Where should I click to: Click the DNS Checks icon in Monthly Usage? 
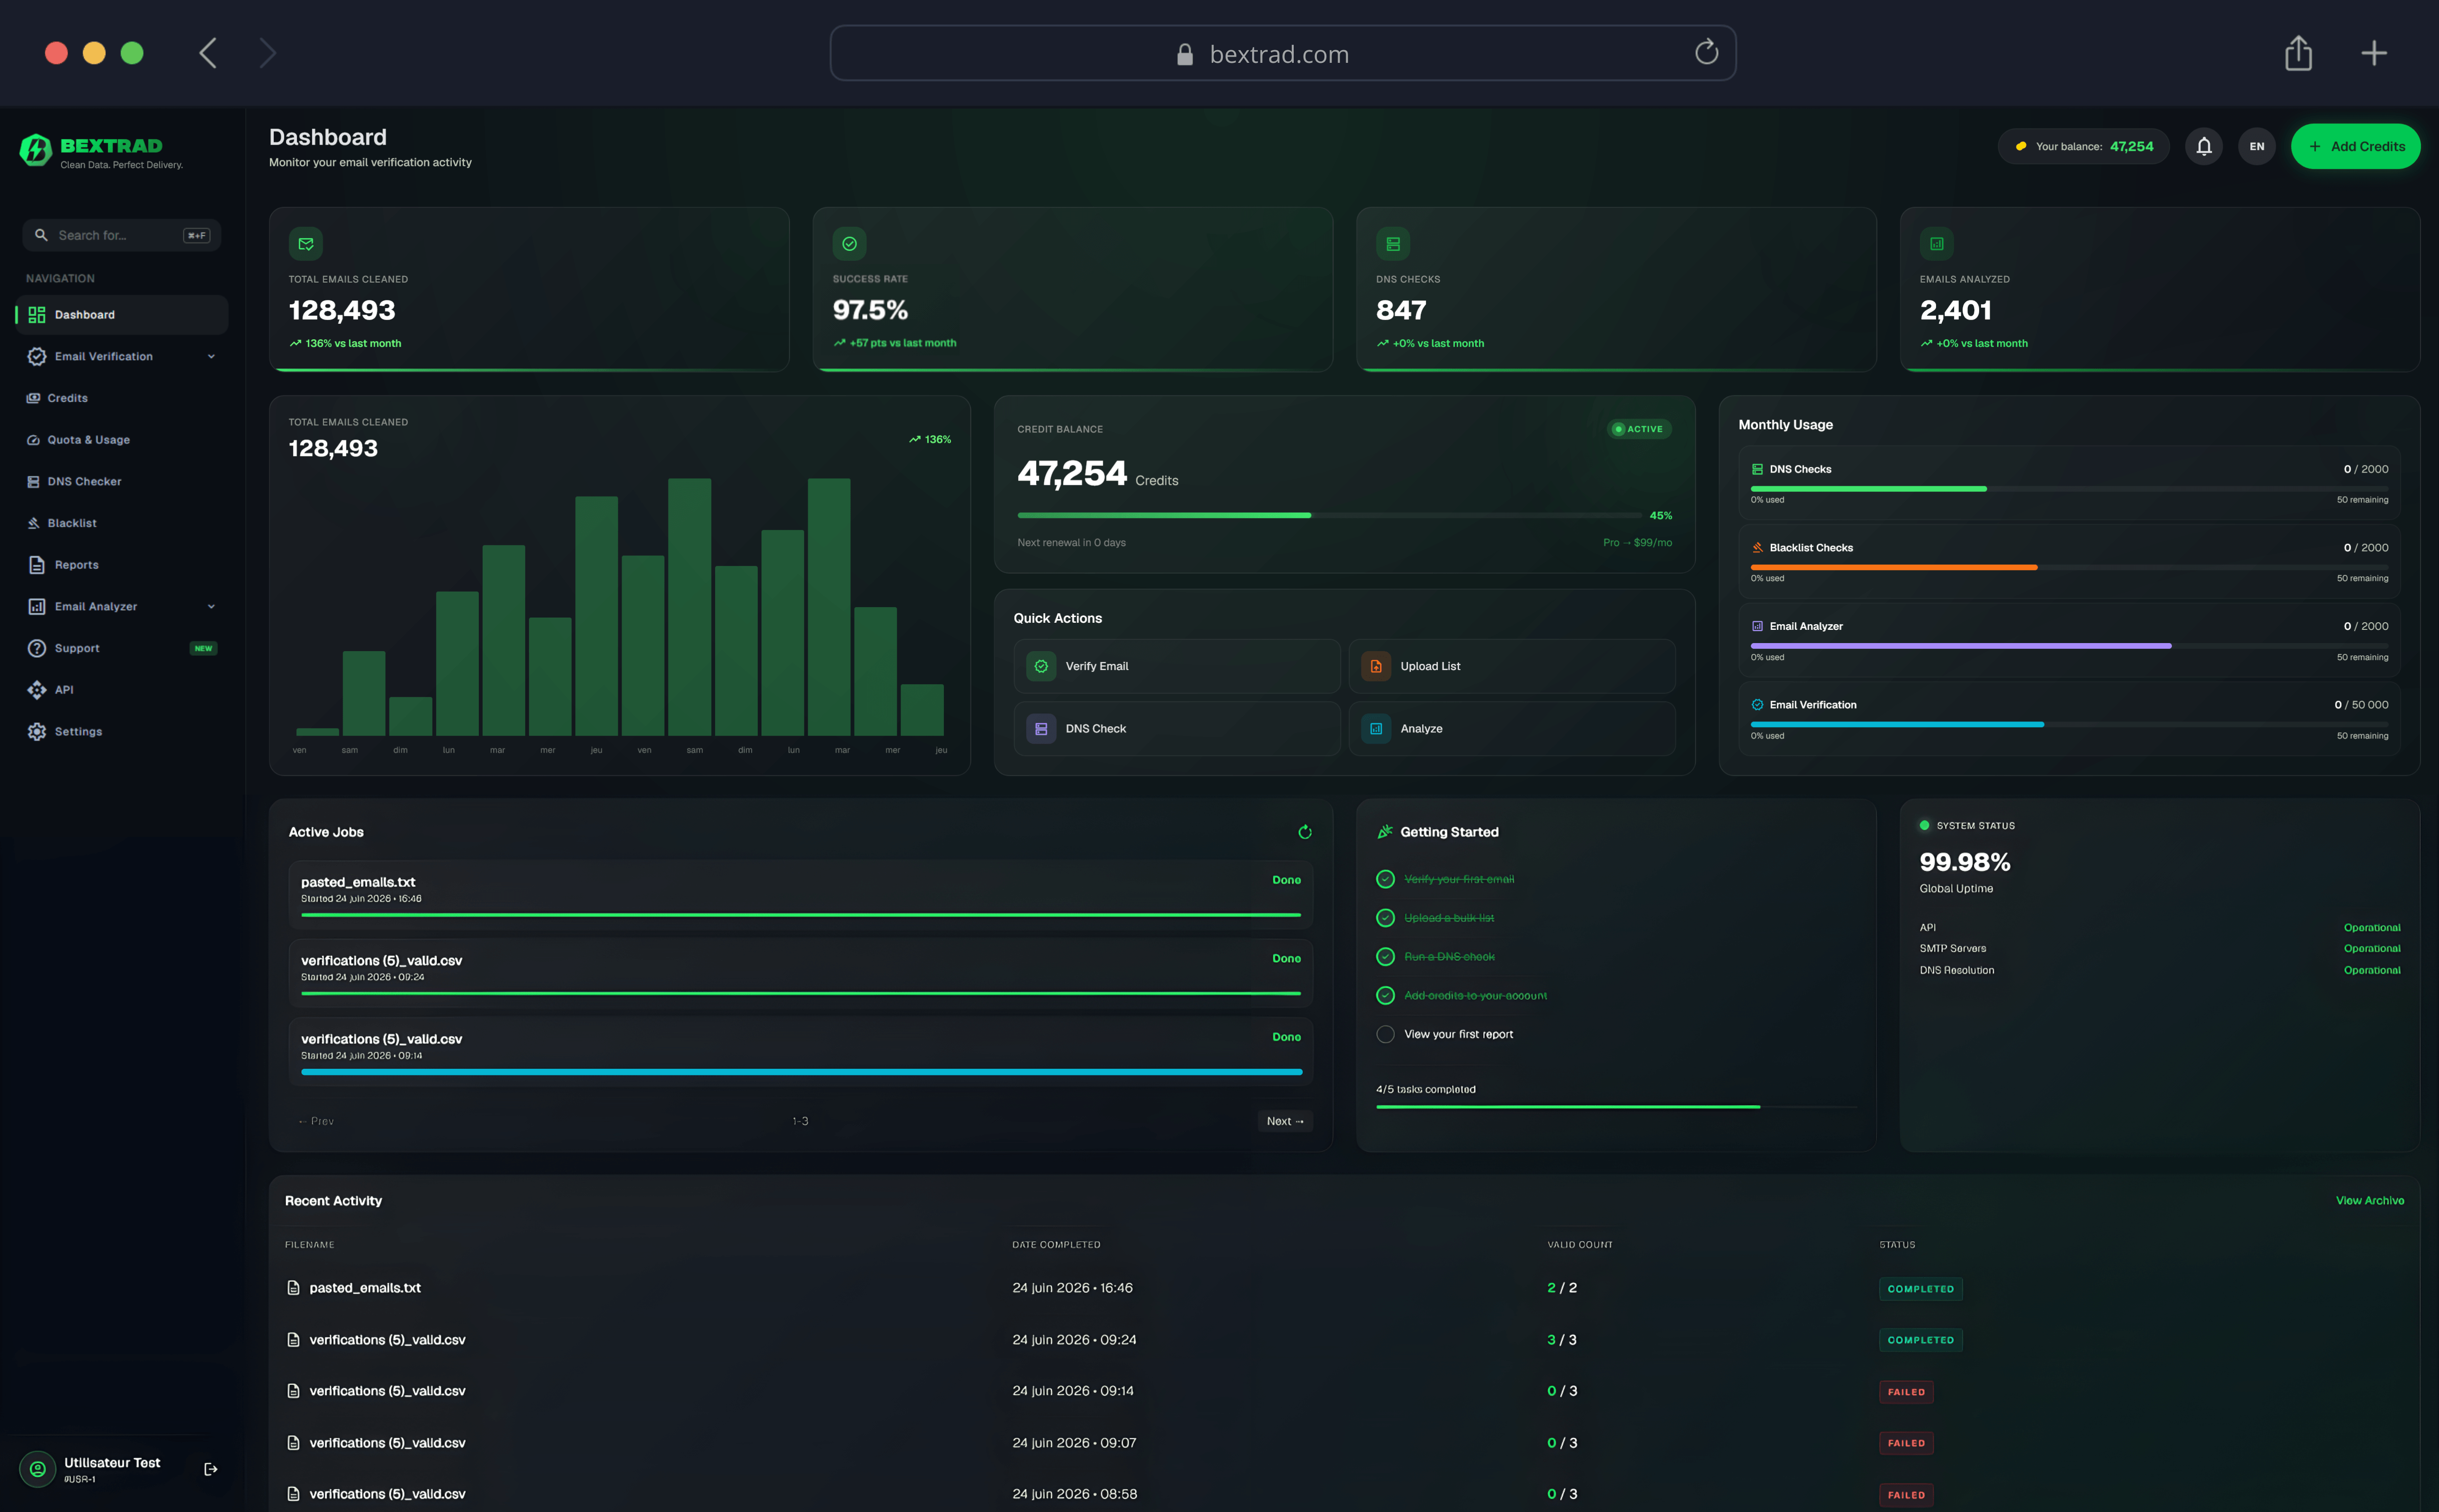(x=1757, y=469)
